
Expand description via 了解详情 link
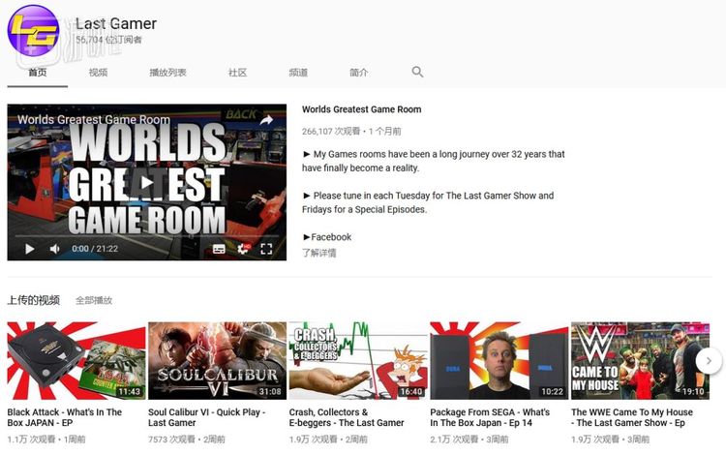[x=319, y=253]
